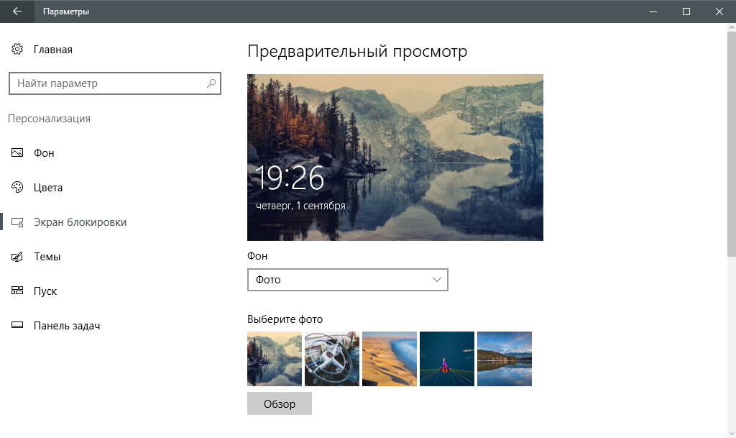
Task: Click the Пуск tiles icon
Action: click(17, 291)
